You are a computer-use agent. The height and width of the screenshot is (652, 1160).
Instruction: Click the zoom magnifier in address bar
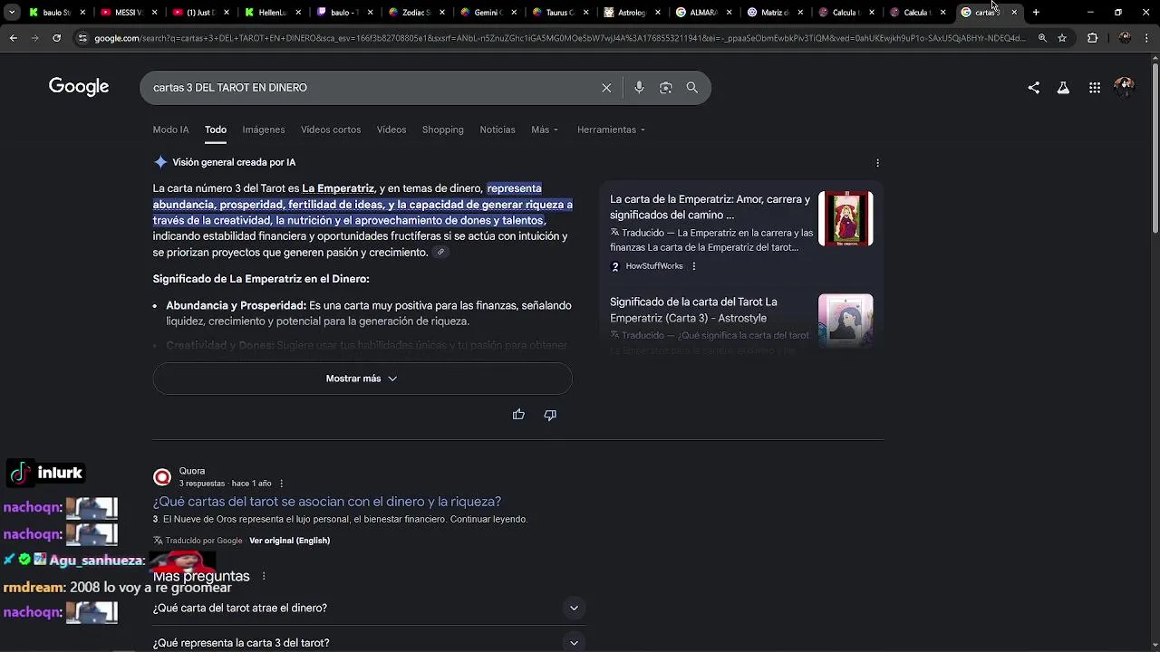pyautogui.click(x=1042, y=38)
